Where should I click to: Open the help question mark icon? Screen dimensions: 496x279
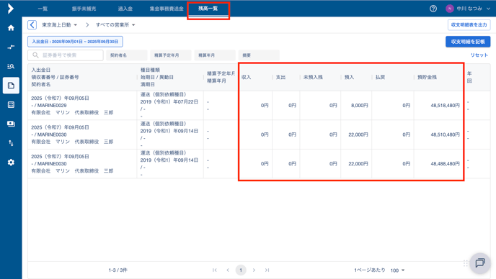pos(433,9)
